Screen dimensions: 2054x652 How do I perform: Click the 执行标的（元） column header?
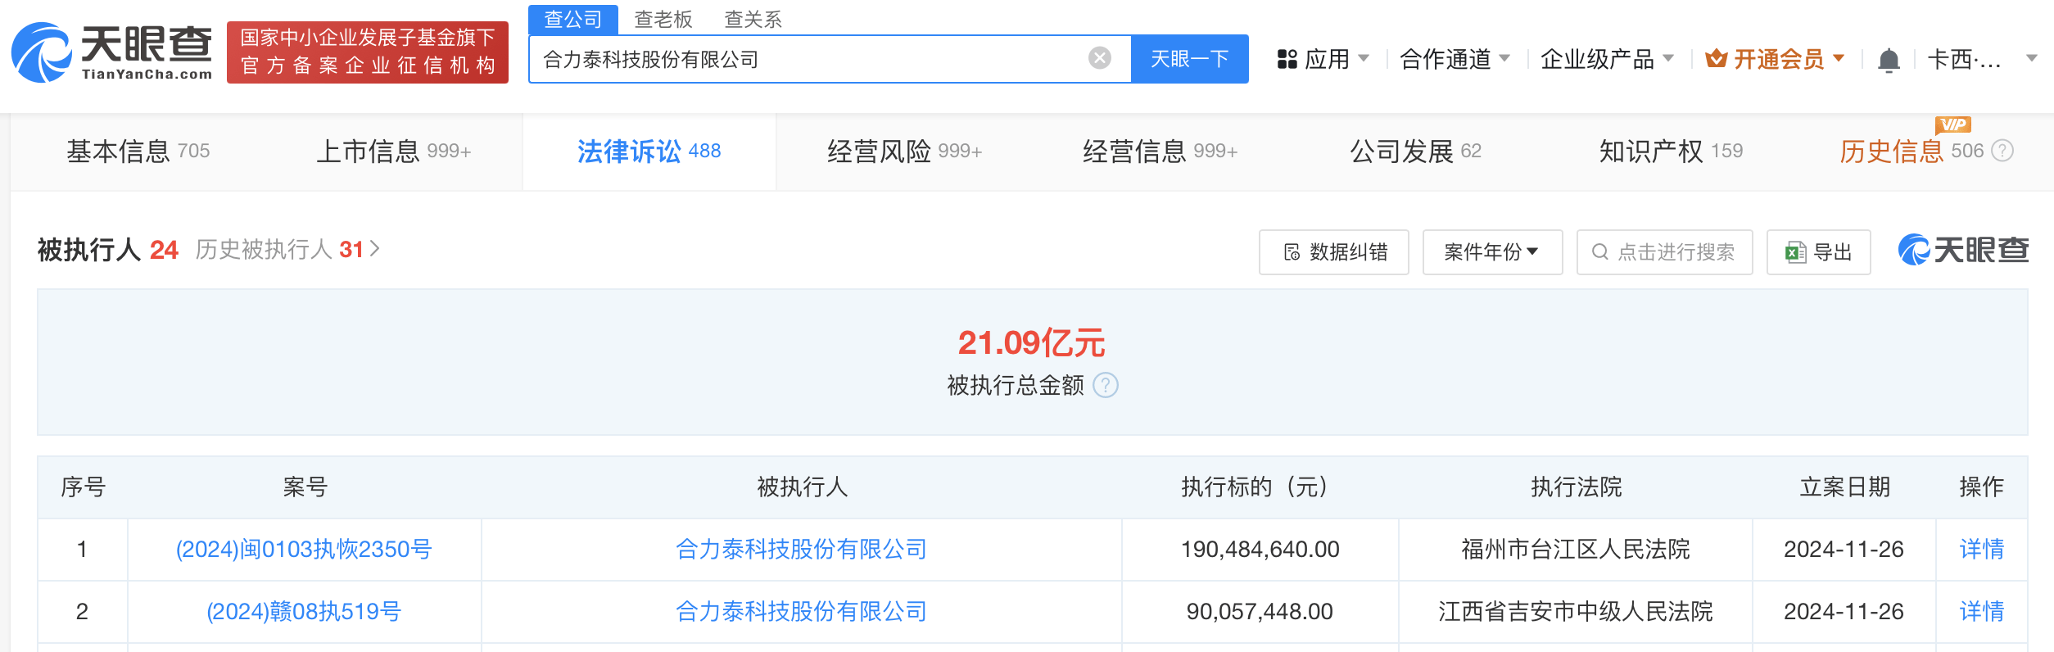tap(1260, 487)
